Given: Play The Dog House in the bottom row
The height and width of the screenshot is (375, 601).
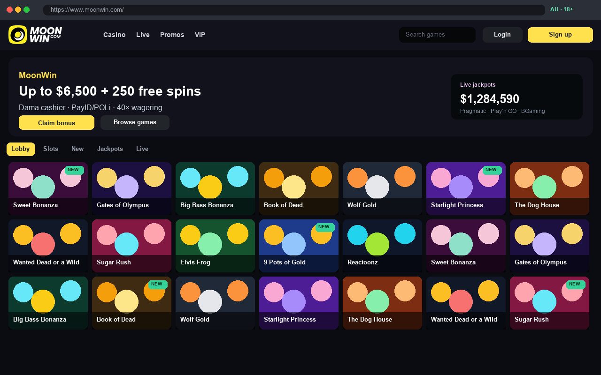Looking at the screenshot, I should click(x=382, y=303).
